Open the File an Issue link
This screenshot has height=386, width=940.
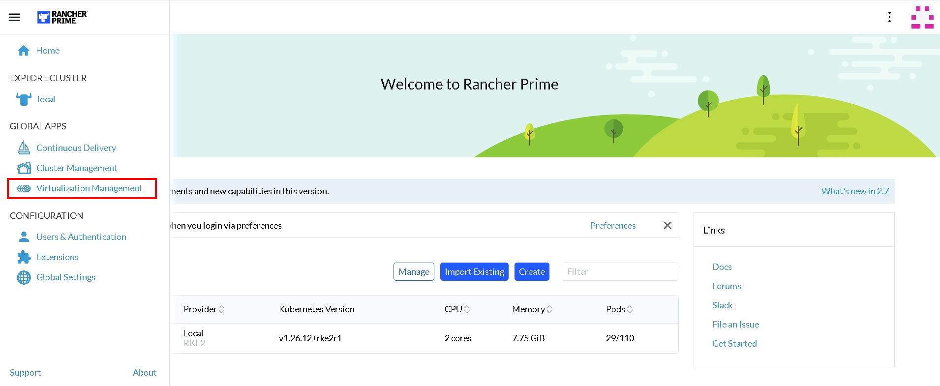pos(735,325)
